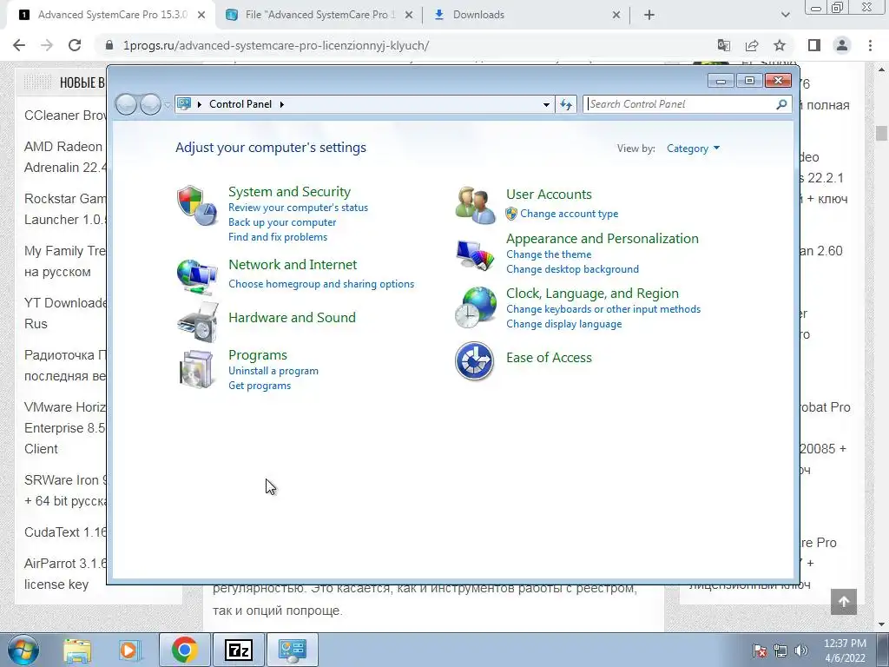
Task: Click the network tray icon
Action: [780, 650]
